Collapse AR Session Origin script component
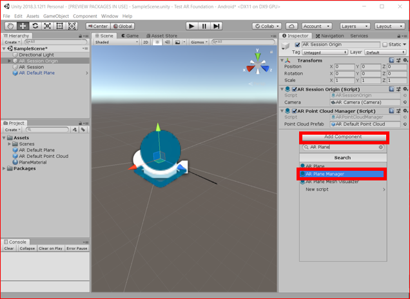Viewport: 410px width, 299px height. point(282,89)
